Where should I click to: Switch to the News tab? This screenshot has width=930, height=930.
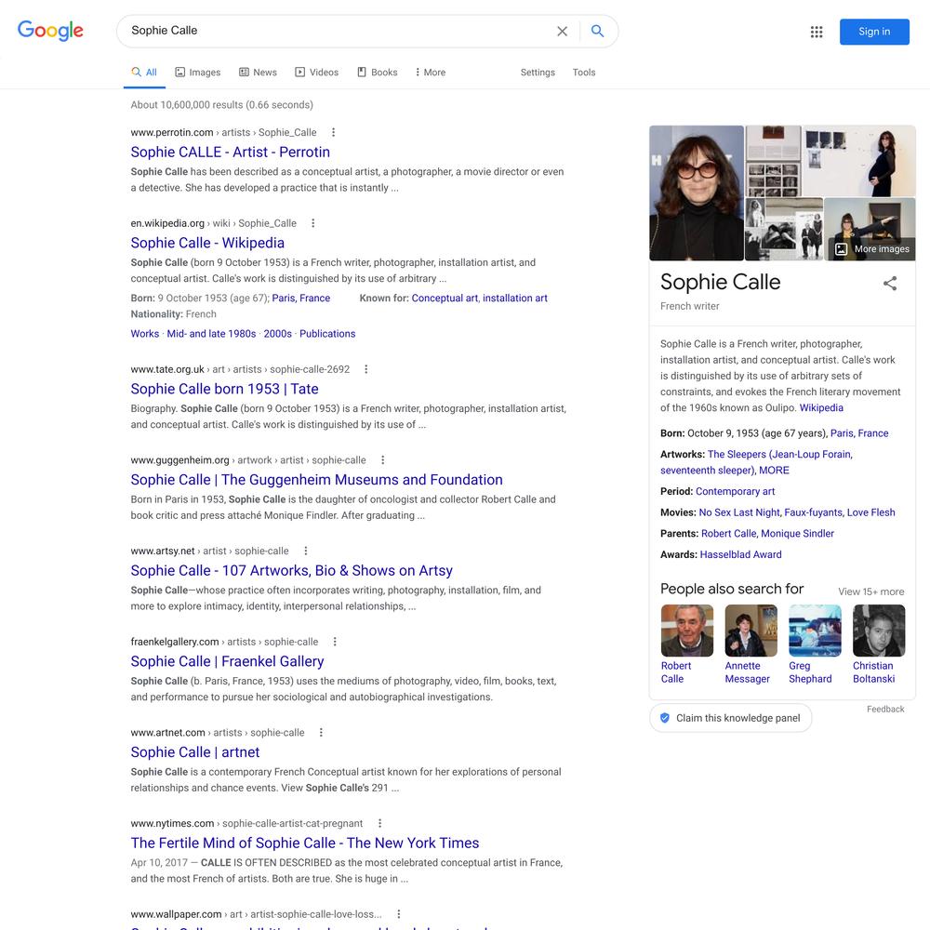click(258, 73)
